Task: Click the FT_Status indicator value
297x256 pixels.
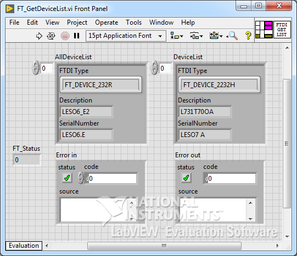Action: point(26,160)
